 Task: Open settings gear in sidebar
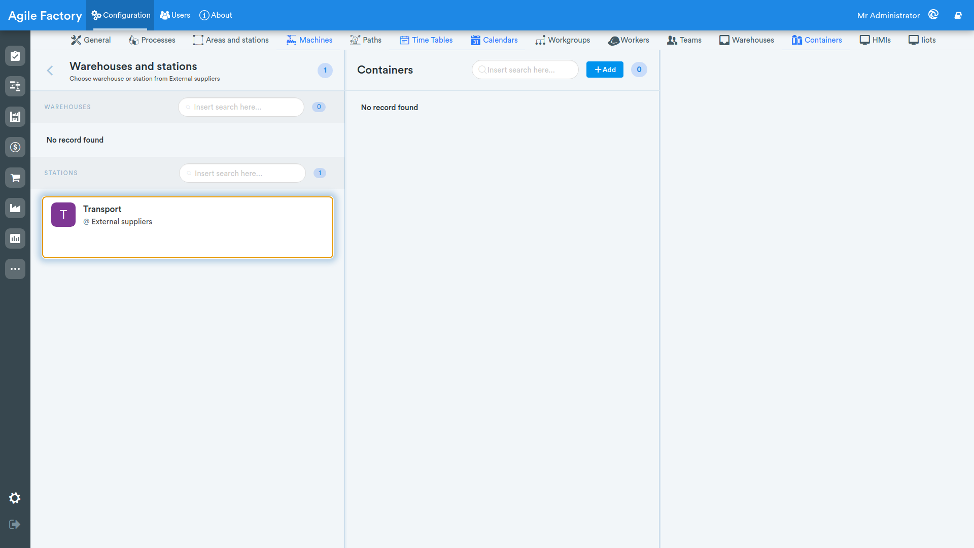pos(15,498)
